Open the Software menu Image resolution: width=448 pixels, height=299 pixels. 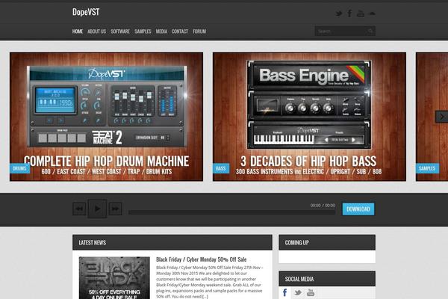click(x=120, y=31)
